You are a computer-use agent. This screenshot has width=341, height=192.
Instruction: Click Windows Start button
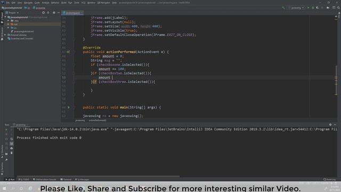[x=4, y=188]
